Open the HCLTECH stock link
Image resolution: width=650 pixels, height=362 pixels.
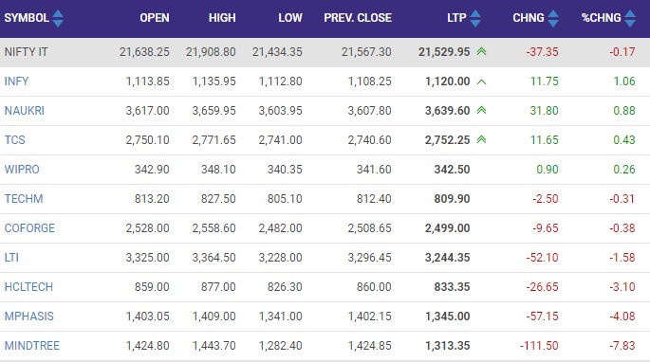[x=28, y=287]
